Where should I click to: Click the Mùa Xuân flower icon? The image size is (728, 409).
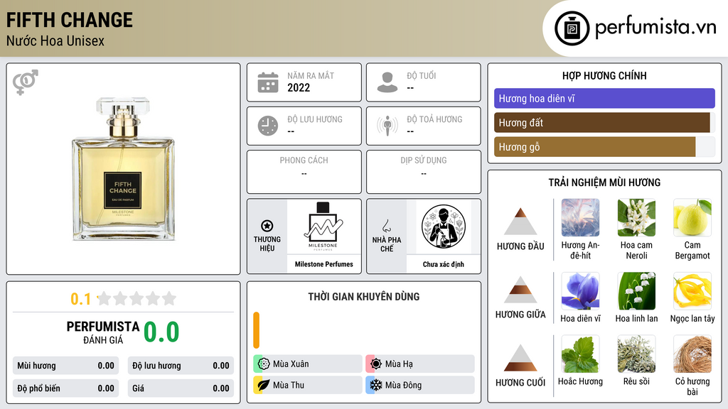264,364
